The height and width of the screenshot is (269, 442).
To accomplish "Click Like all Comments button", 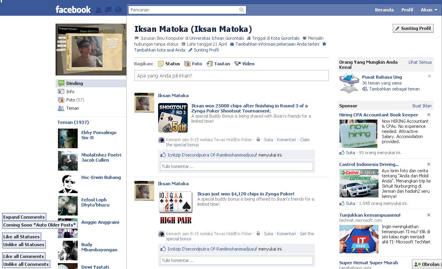I will pos(24,256).
